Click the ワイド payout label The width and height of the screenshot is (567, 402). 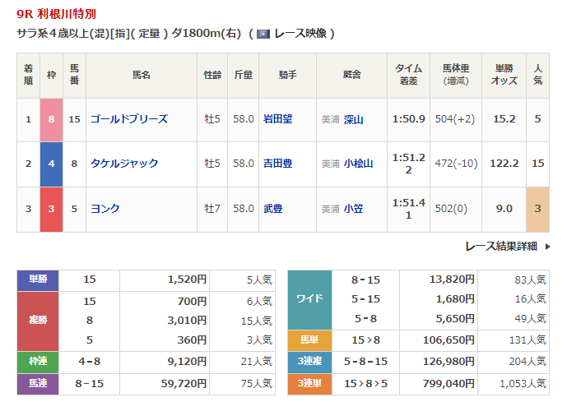(309, 299)
